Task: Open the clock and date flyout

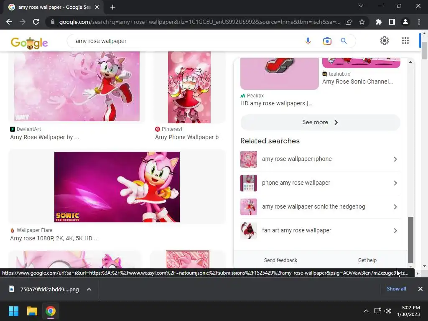Action: click(409, 311)
